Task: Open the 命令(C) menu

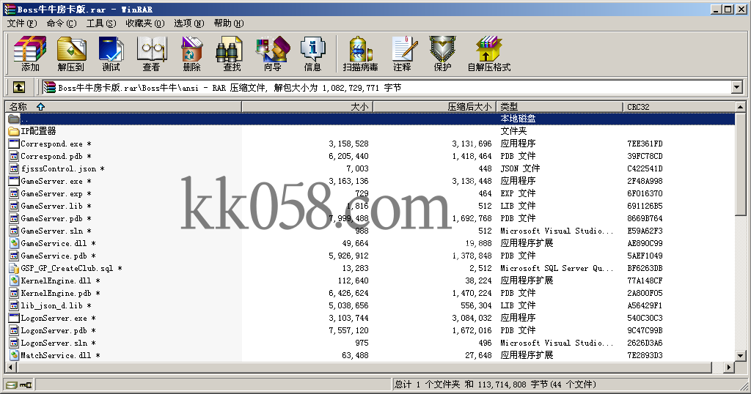Action: pos(62,23)
